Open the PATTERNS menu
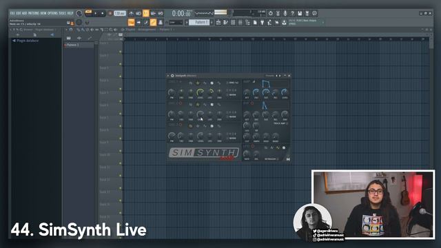Screen dimensions: 441x248 (x=34, y=13)
